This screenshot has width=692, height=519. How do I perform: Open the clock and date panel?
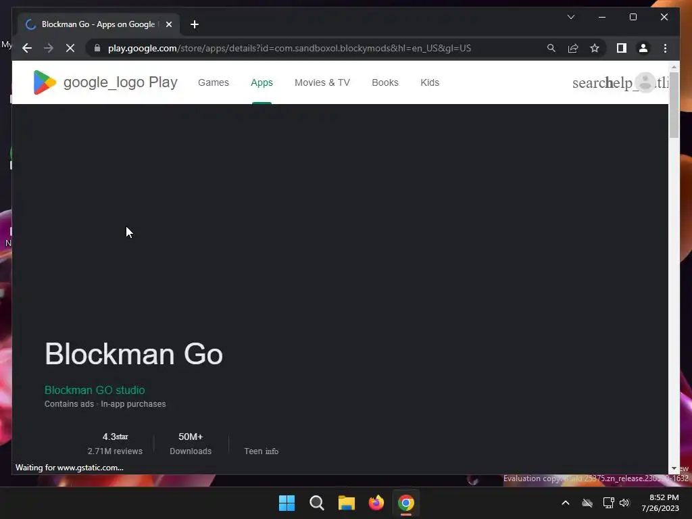click(660, 503)
